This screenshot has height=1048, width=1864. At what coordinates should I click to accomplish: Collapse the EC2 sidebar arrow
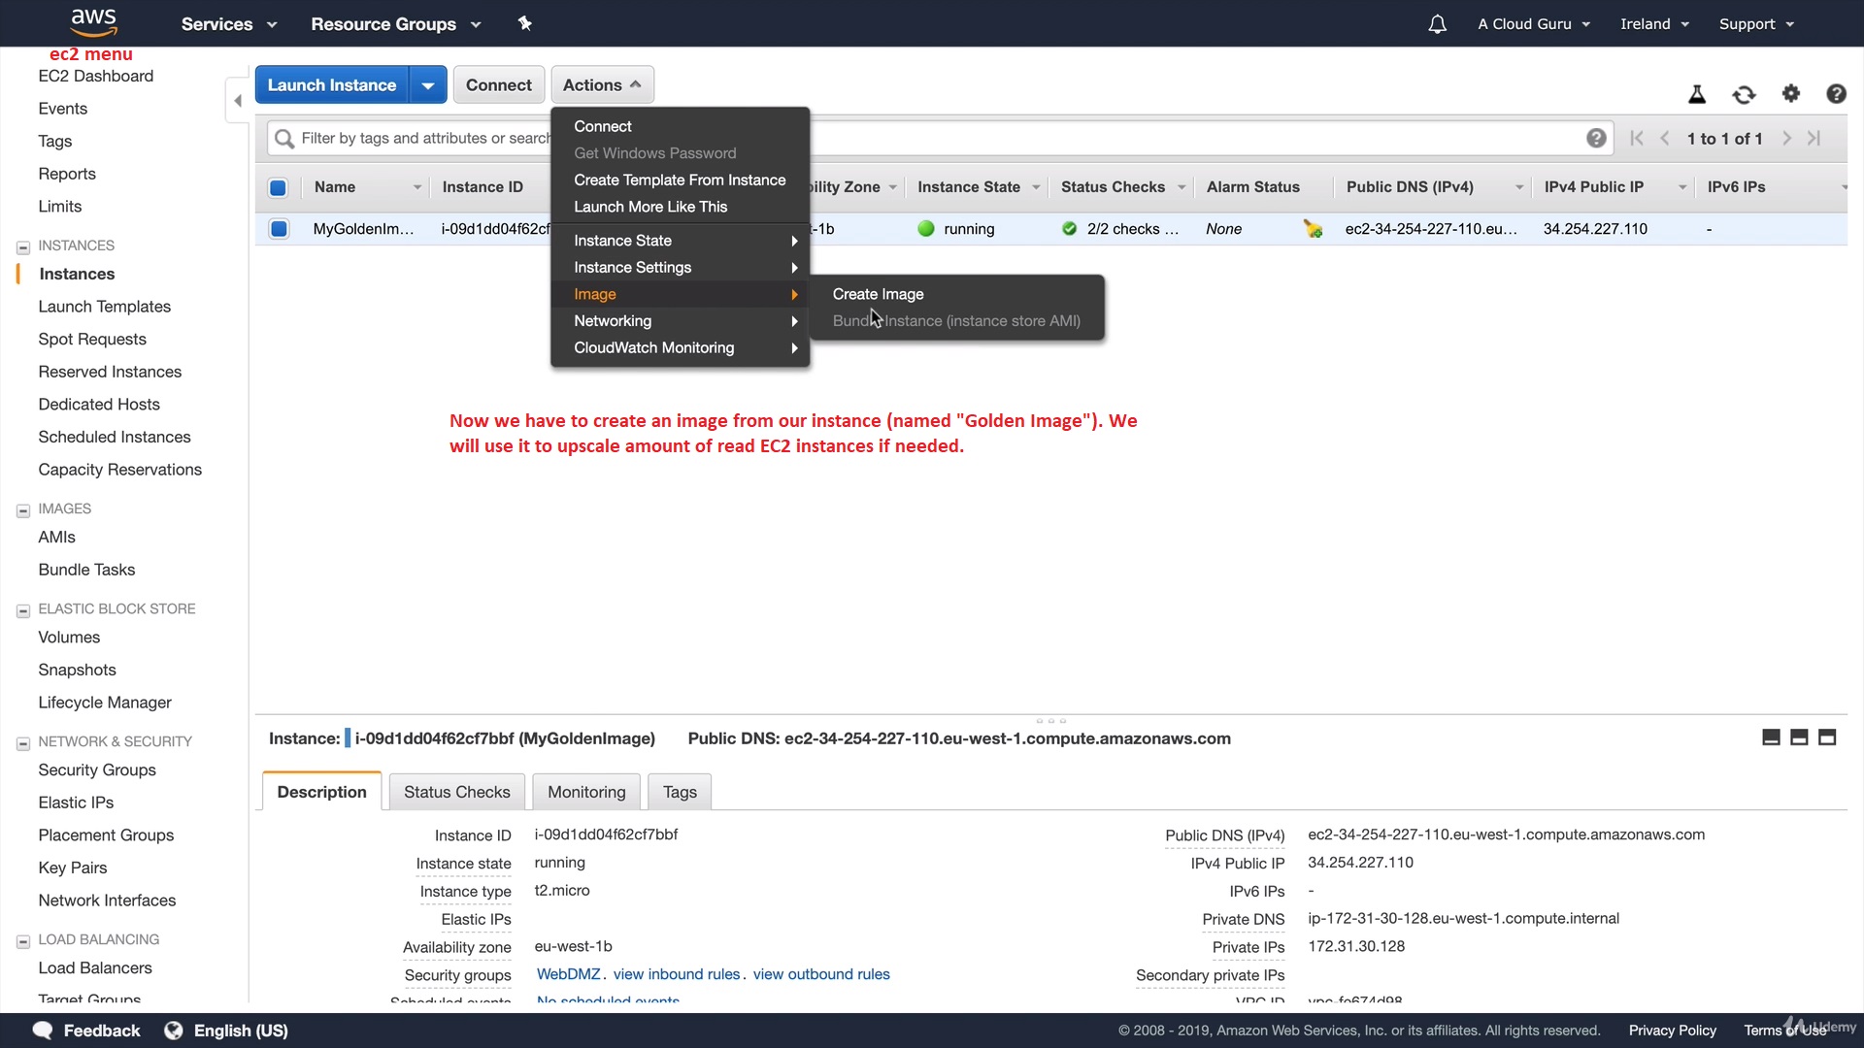point(237,101)
